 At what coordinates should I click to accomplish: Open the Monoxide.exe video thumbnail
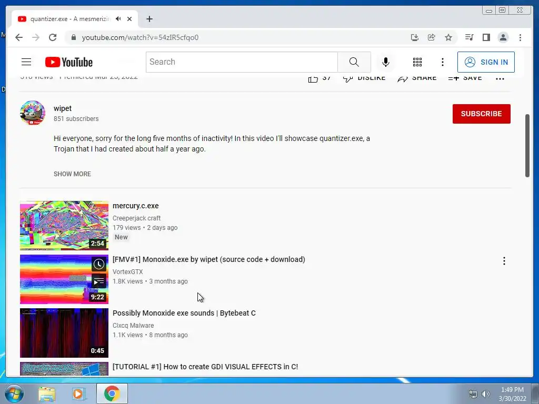coord(64,279)
